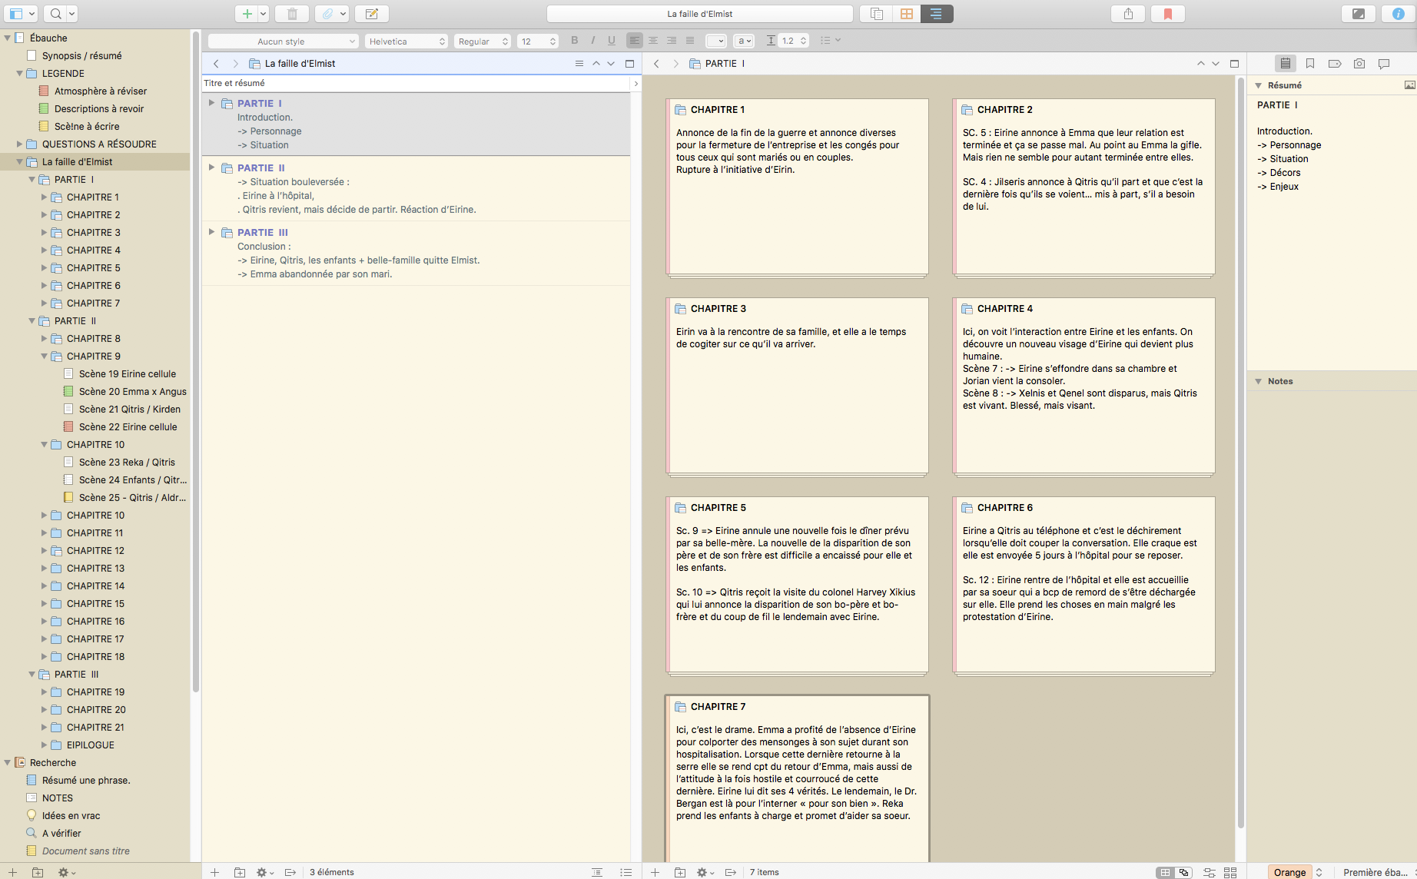1417x879 pixels.
Task: Click the red Bookmark toolbar icon
Action: click(x=1168, y=14)
